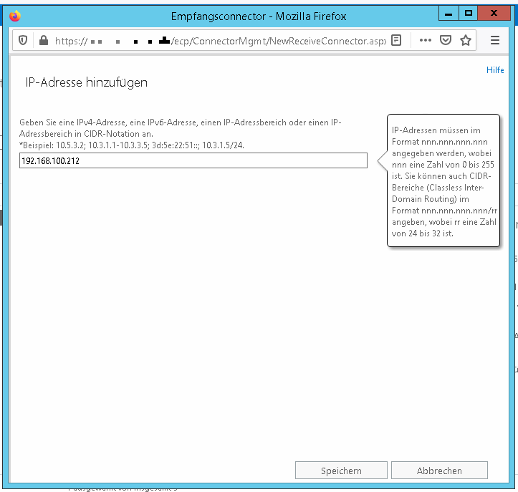
Task: Focus the IP address field with 192.168.100.212
Action: (x=193, y=161)
